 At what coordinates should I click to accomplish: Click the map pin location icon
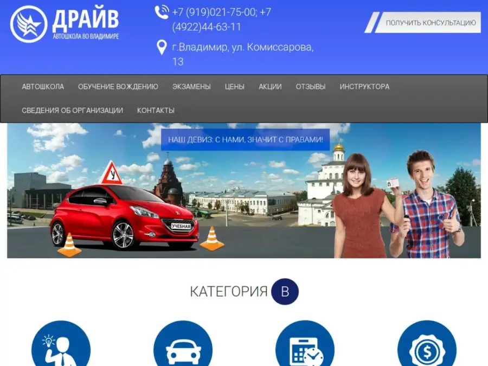click(x=162, y=47)
